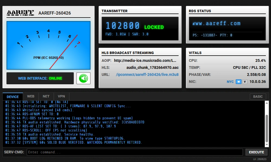Open the WEB log tab

click(x=31, y=96)
